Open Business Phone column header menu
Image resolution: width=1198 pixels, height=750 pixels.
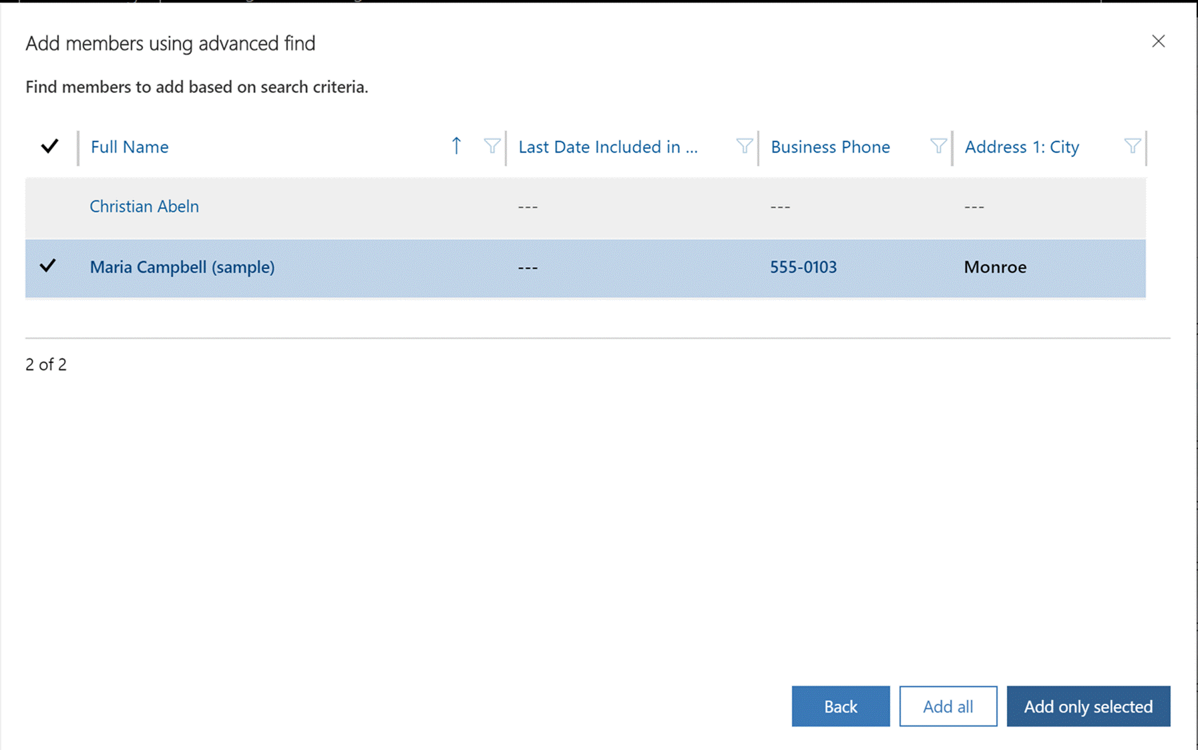(830, 147)
